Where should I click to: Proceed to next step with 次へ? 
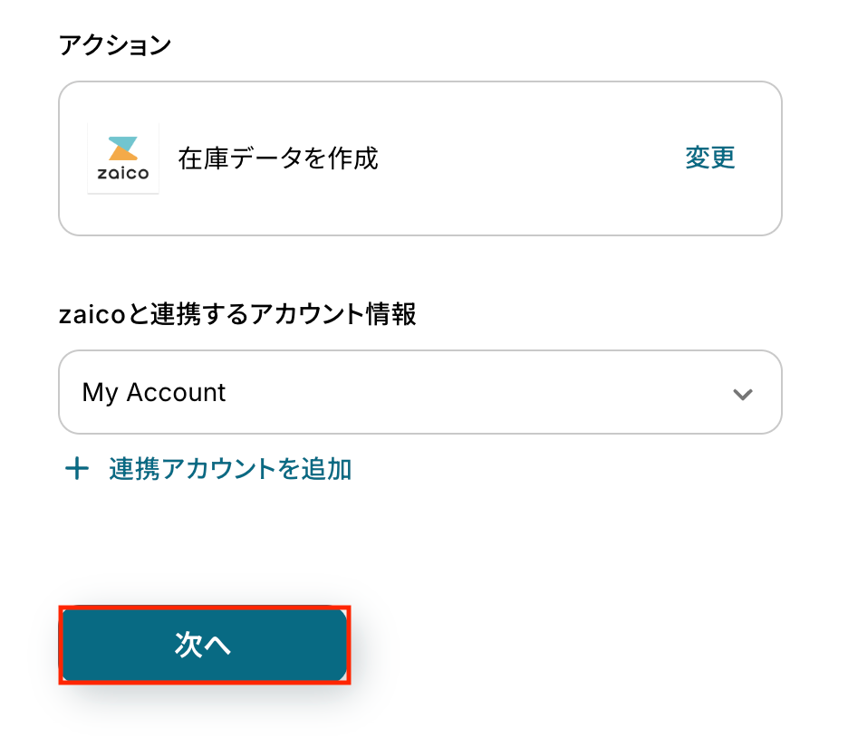(204, 645)
